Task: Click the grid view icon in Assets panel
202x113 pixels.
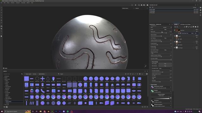Action: pos(147,74)
